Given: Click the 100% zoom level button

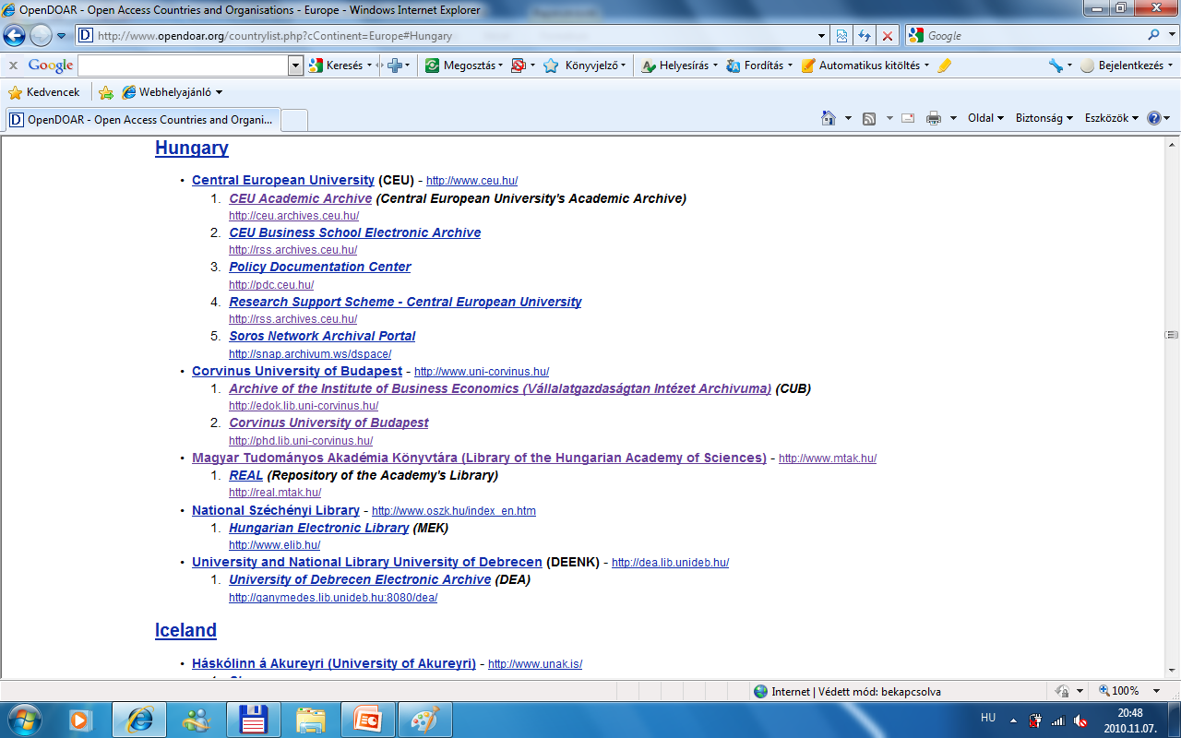Looking at the screenshot, I should pyautogui.click(x=1118, y=691).
